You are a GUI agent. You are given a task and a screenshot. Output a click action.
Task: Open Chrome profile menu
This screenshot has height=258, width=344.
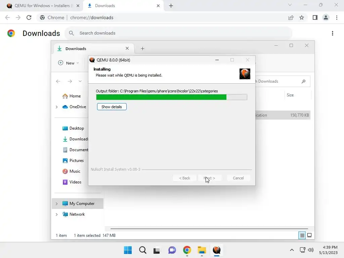pyautogui.click(x=326, y=17)
